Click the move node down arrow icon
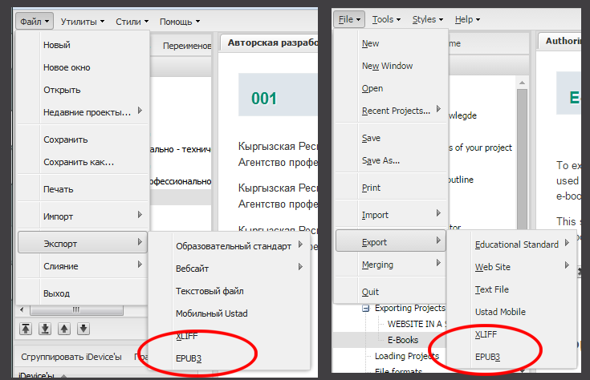Viewport: 590px width, 380px height. pos(83,329)
